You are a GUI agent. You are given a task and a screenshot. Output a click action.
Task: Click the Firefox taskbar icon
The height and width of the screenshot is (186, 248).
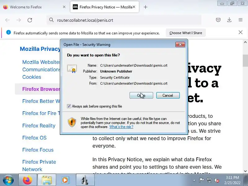(x=28, y=180)
